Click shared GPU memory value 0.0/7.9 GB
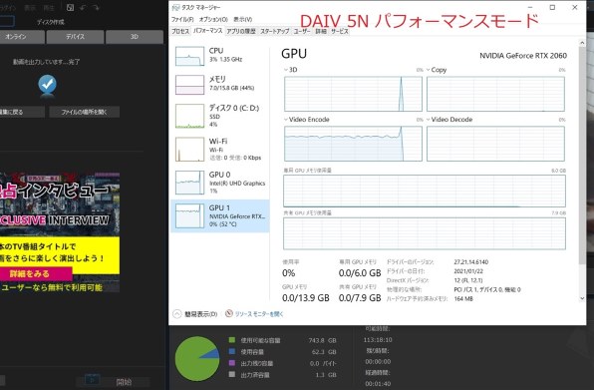Viewport: 594px width, 390px height. pos(360,298)
